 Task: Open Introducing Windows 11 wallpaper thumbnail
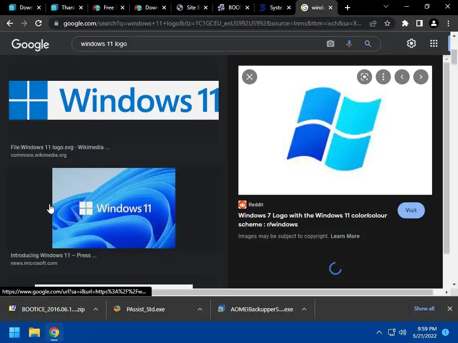[114, 208]
